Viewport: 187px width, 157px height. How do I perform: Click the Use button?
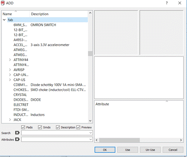(x=128, y=150)
